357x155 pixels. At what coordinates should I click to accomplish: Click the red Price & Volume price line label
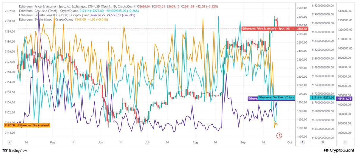coord(268,29)
